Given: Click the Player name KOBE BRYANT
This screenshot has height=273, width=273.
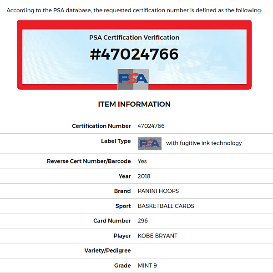Looking at the screenshot, I should [x=157, y=236].
